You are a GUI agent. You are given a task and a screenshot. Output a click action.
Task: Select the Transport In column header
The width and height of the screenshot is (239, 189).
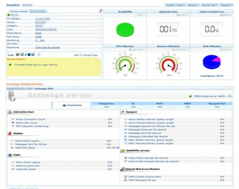pyautogui.click(x=106, y=104)
